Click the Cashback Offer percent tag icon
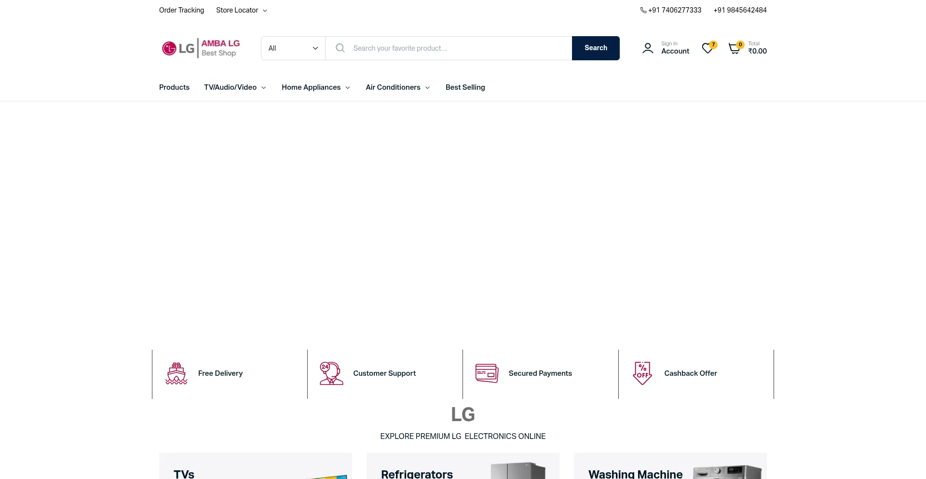 pyautogui.click(x=642, y=373)
